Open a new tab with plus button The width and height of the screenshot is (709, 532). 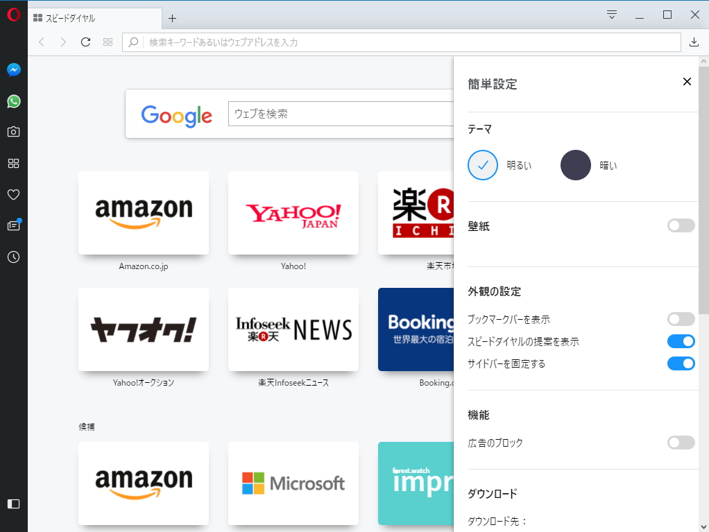point(172,19)
